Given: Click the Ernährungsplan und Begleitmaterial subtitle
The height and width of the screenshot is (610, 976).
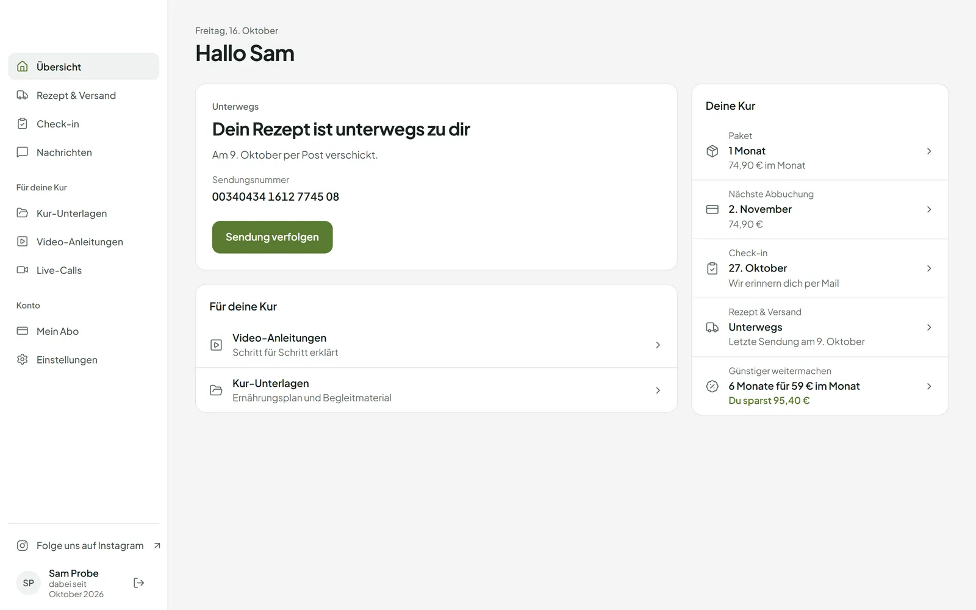Looking at the screenshot, I should (x=312, y=398).
